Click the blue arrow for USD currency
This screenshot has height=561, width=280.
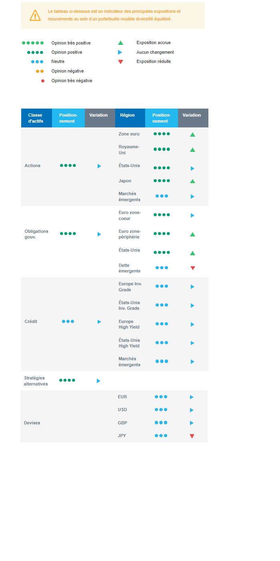(x=192, y=410)
